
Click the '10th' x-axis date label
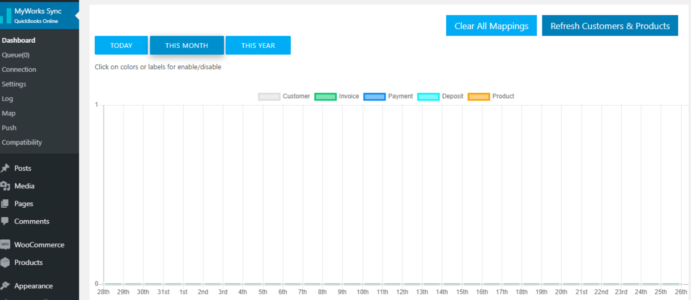363,292
